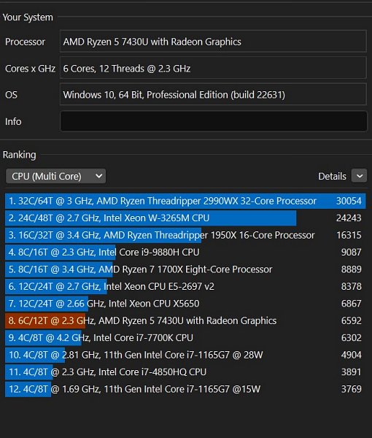
Task: Select the i7-1165G7 @ 28W ranking row
Action: coord(185,355)
